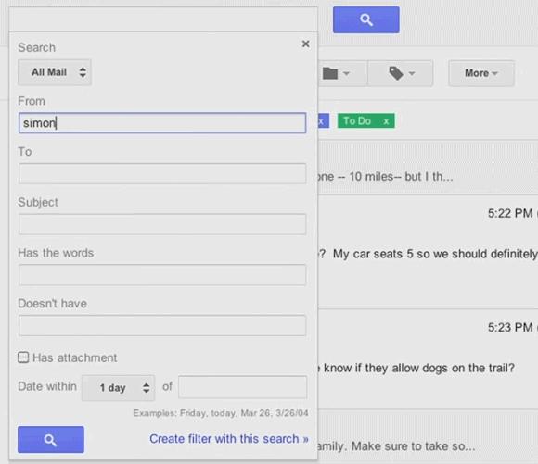Expand the More actions menu
This screenshot has height=464, width=538.
pyautogui.click(x=481, y=73)
